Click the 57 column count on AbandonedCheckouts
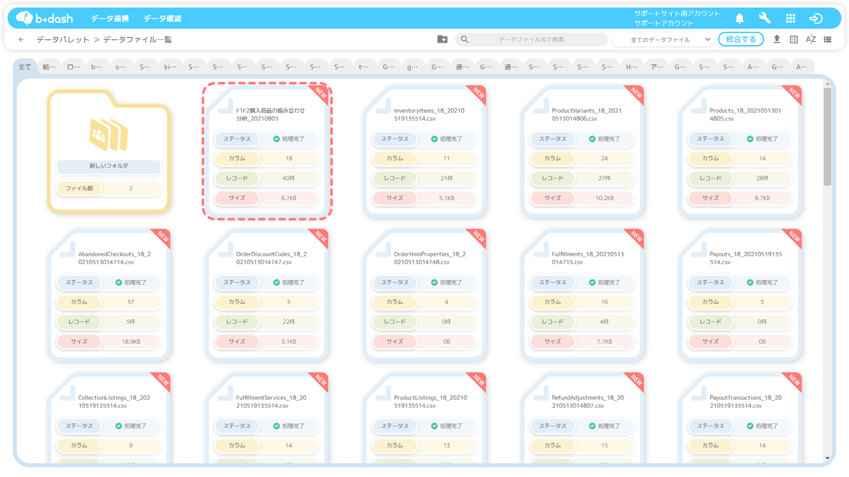 click(x=131, y=302)
